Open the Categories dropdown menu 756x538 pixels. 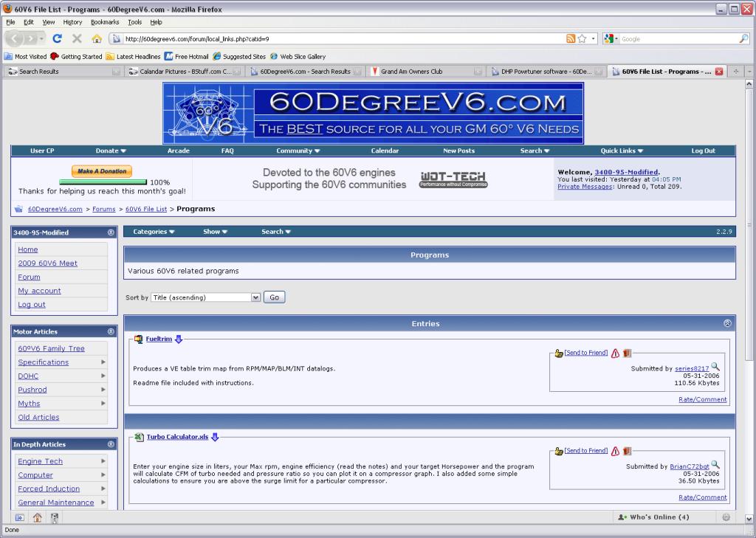point(154,232)
